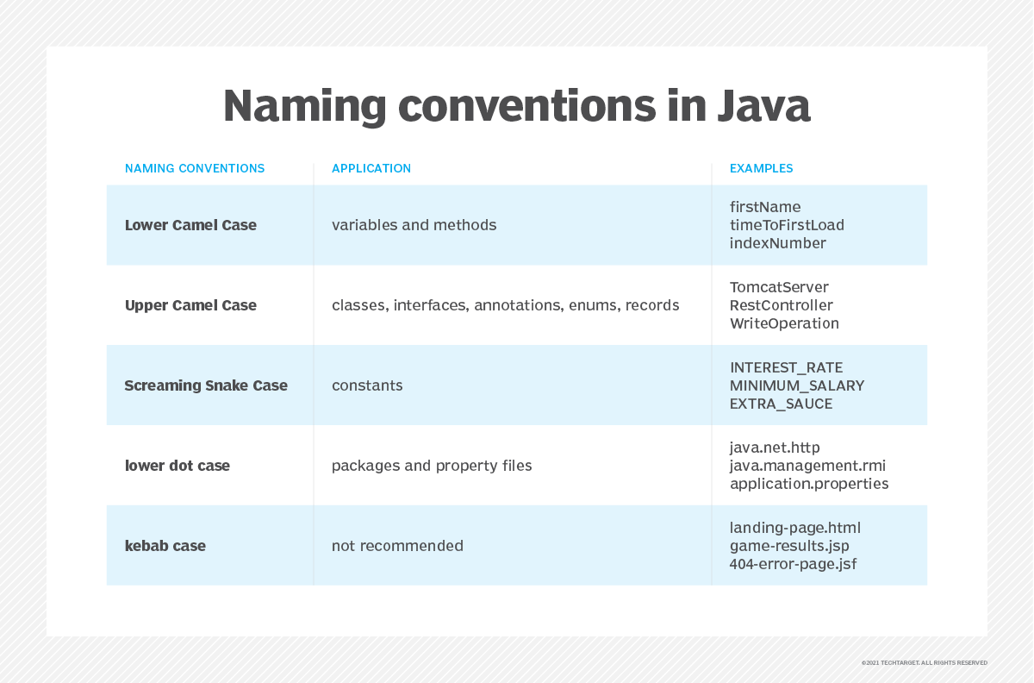
Task: Select the timeToFirstLoad example text
Action: click(x=787, y=225)
